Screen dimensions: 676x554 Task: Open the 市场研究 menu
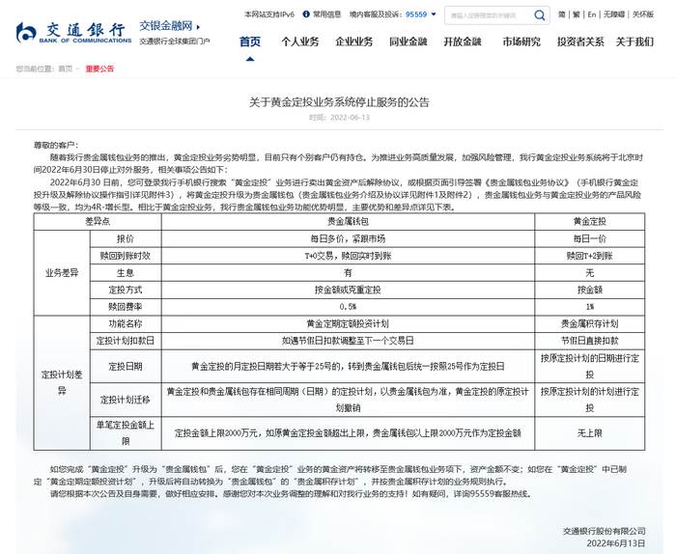pyautogui.click(x=521, y=42)
